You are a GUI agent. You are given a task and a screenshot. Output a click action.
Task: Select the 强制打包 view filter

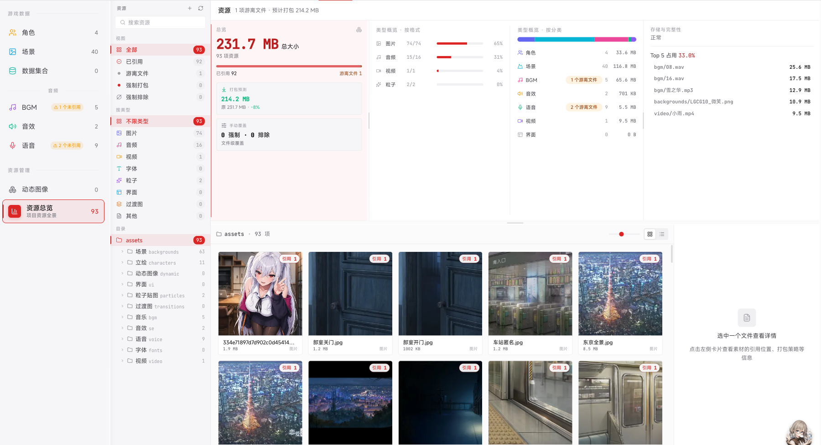pyautogui.click(x=160, y=85)
